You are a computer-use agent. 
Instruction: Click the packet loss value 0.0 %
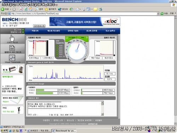coord(110,79)
